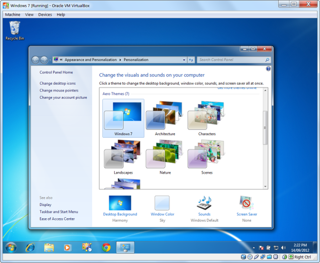320x263 pixels.
Task: Select the Windows 7 theme
Action: coord(123,118)
